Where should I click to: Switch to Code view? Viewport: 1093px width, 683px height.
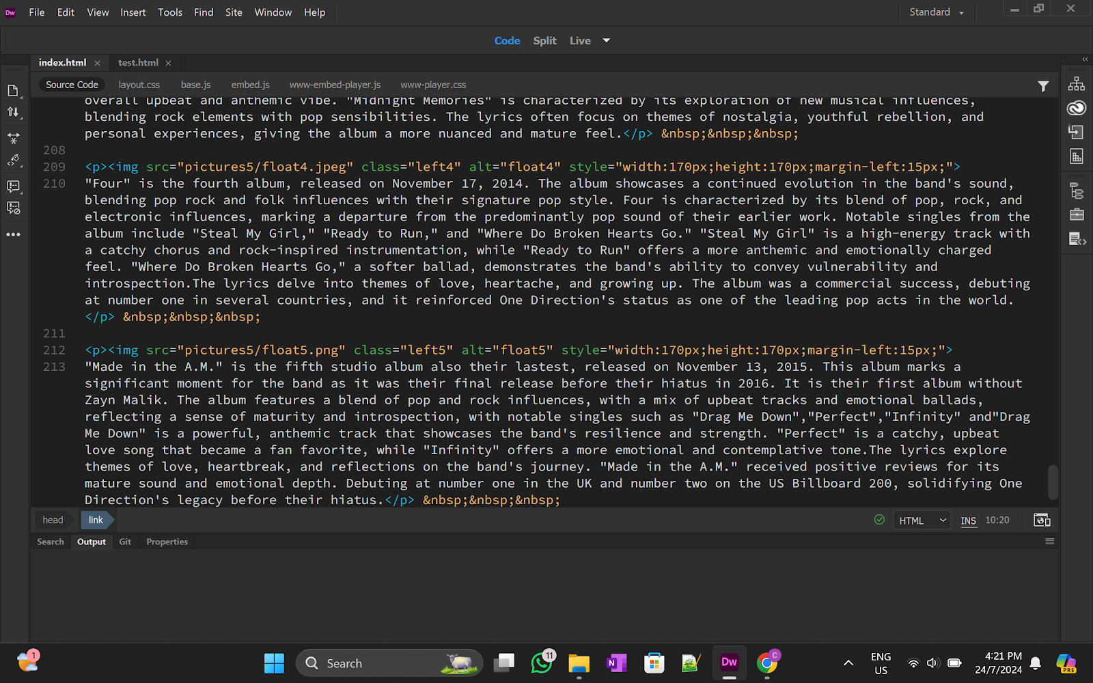coord(507,41)
